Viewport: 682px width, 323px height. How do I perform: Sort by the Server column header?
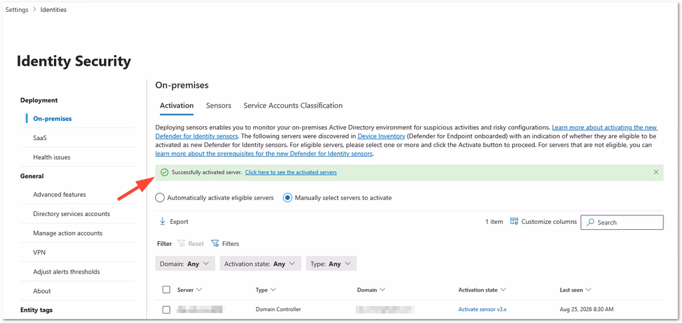(x=189, y=290)
